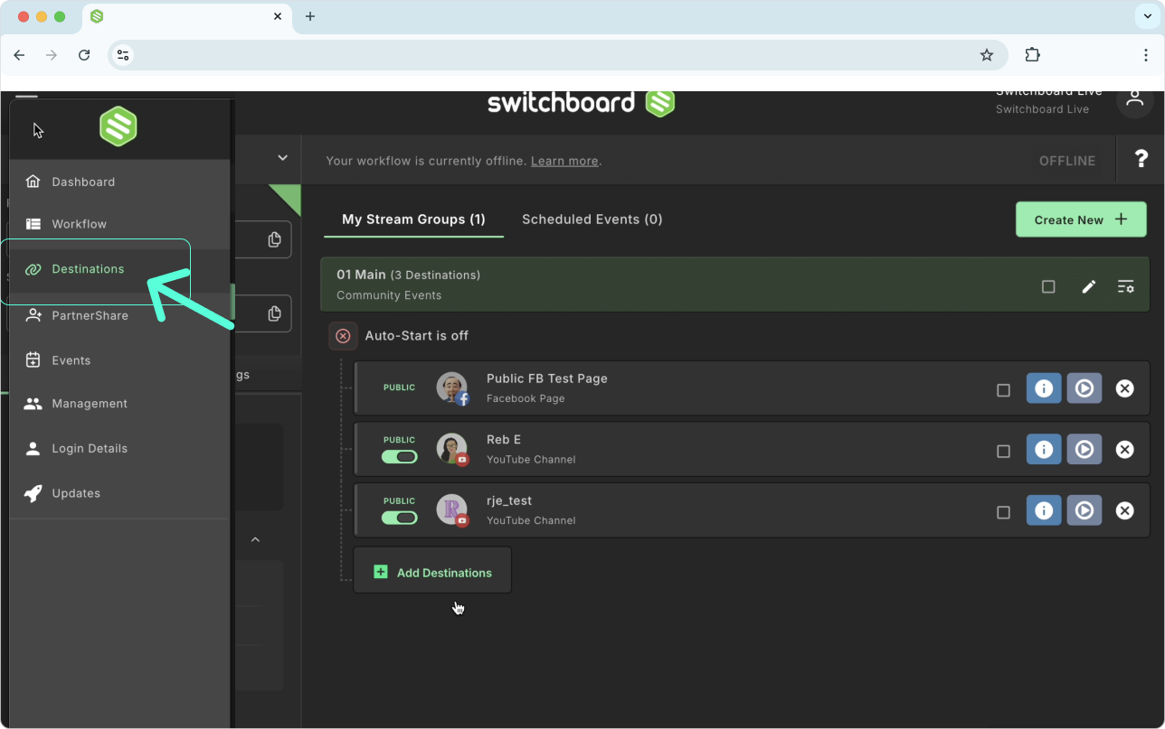Click the Auto-Start off X-circle icon
Image resolution: width=1165 pixels, height=729 pixels.
(x=343, y=336)
